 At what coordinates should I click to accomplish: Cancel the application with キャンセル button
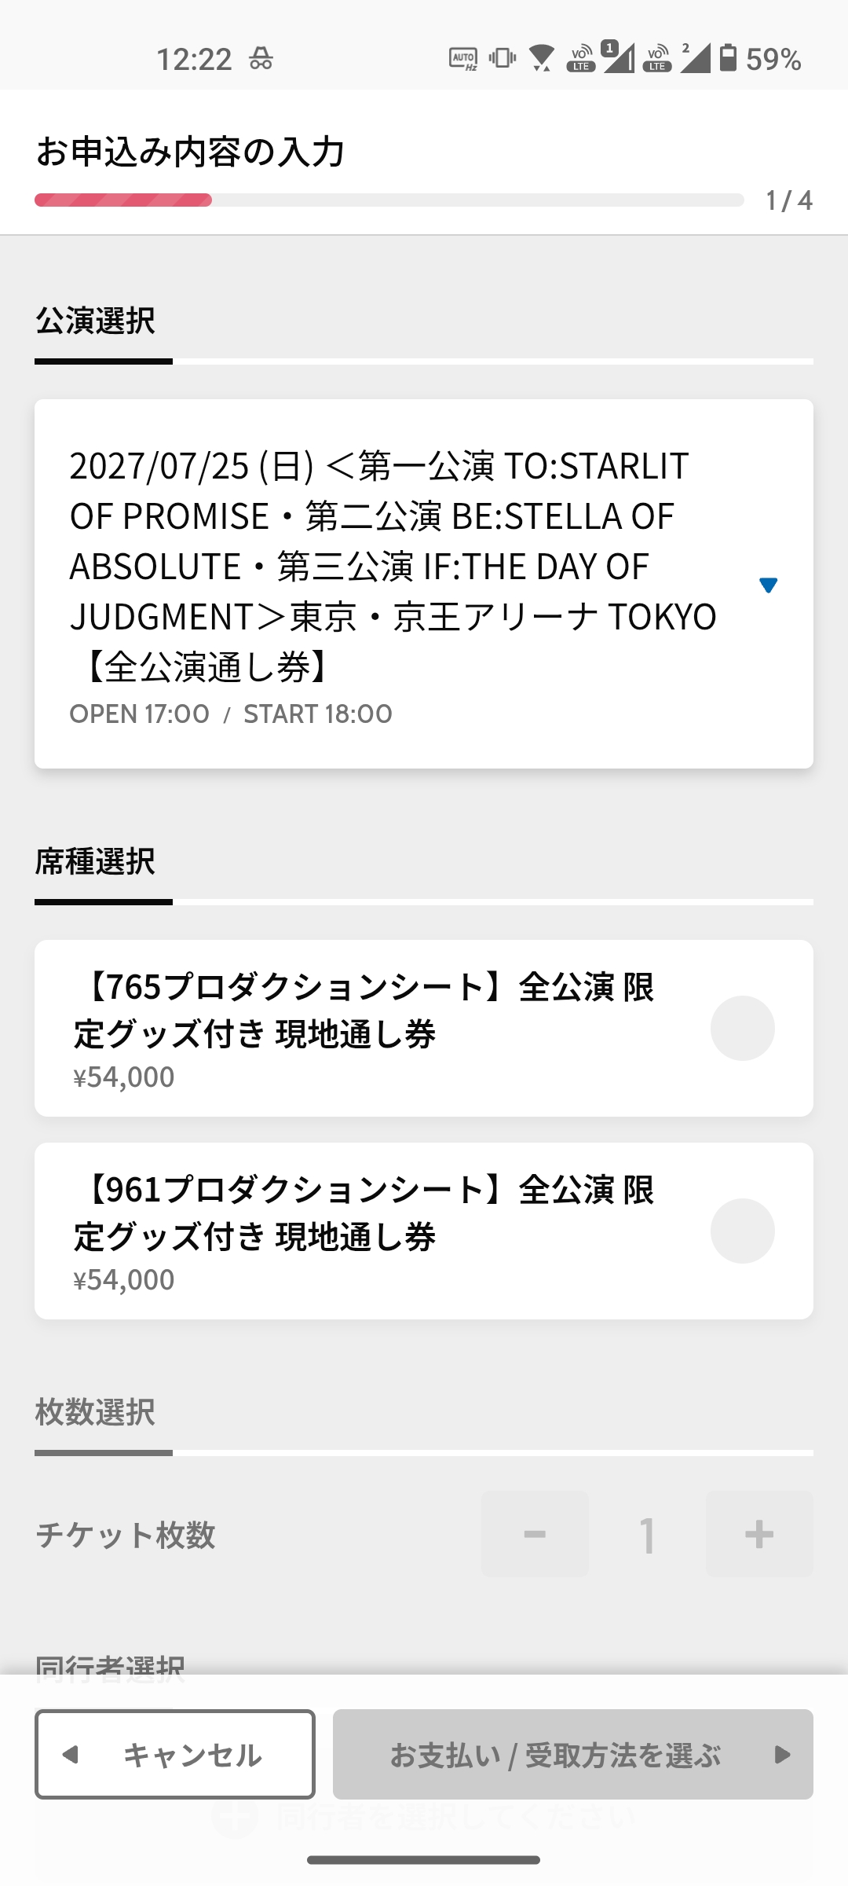[175, 1754]
